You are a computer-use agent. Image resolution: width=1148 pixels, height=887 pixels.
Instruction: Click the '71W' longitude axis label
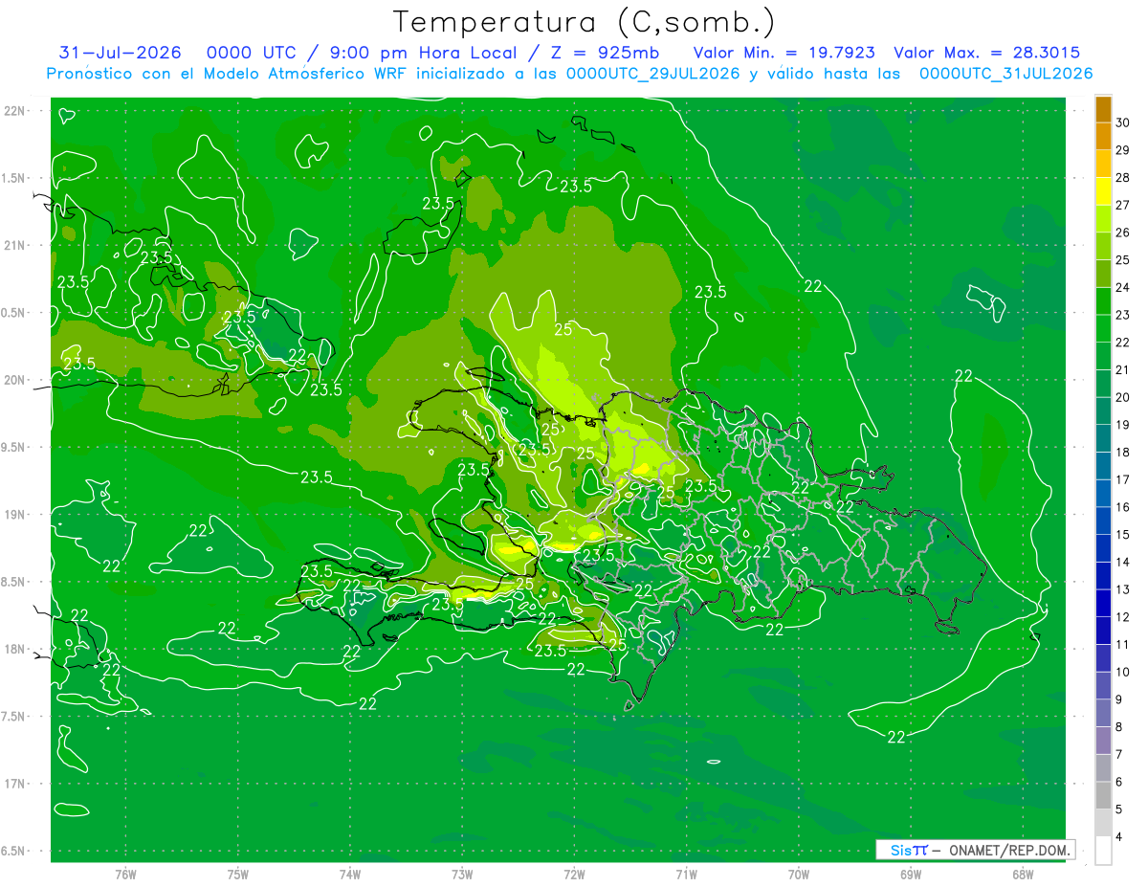686,874
